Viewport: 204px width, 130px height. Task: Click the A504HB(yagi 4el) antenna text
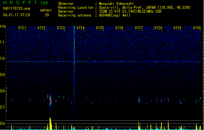(114, 15)
